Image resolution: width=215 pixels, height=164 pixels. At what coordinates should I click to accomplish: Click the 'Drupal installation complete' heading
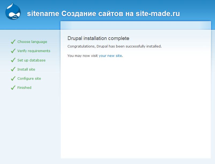click(98, 38)
